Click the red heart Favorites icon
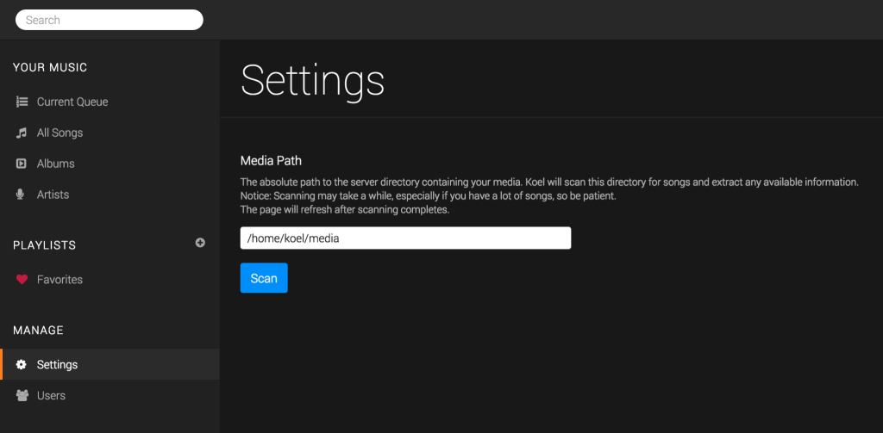This screenshot has height=433, width=883. tap(22, 280)
